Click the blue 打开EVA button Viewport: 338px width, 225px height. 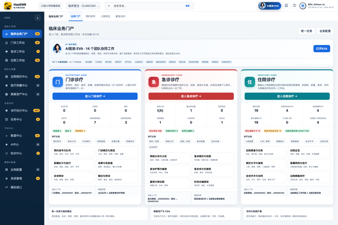click(x=322, y=49)
